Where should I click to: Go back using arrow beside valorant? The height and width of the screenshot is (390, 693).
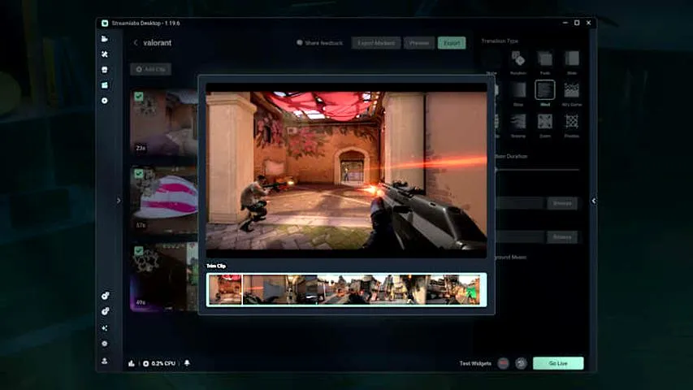click(135, 43)
